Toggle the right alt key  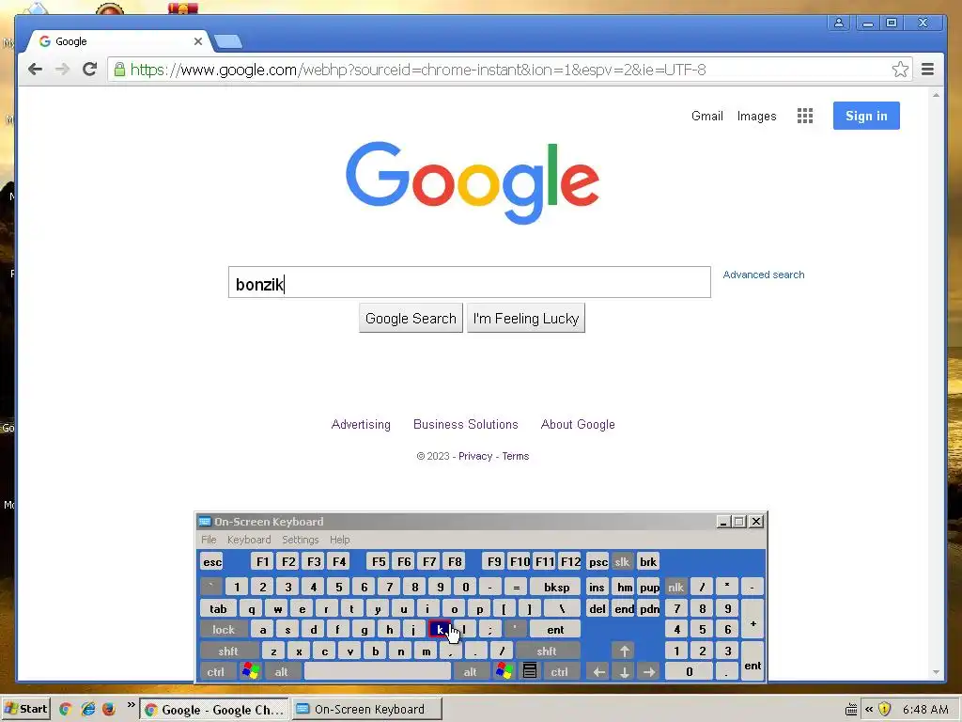(x=470, y=671)
